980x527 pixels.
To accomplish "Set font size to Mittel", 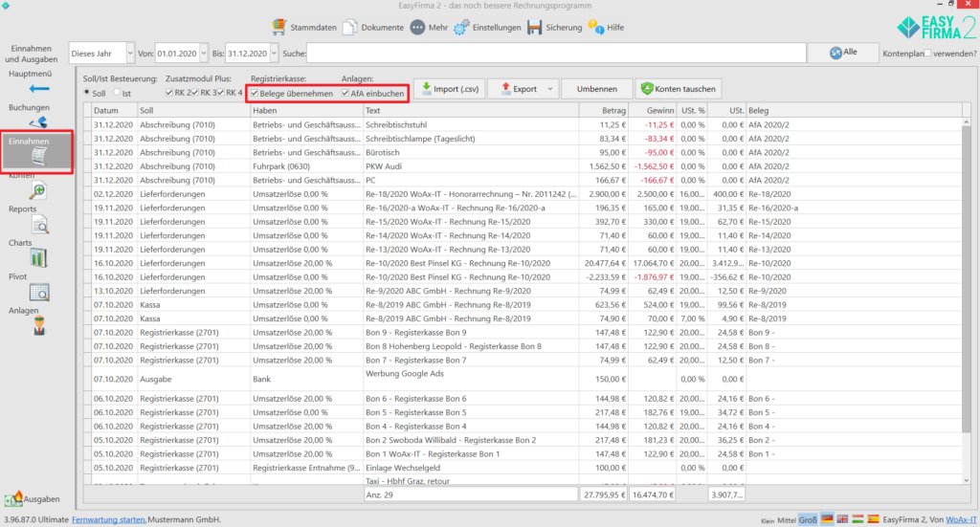I will point(787,519).
